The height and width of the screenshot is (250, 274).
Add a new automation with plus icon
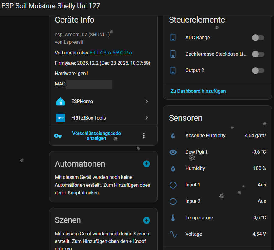click(x=146, y=164)
